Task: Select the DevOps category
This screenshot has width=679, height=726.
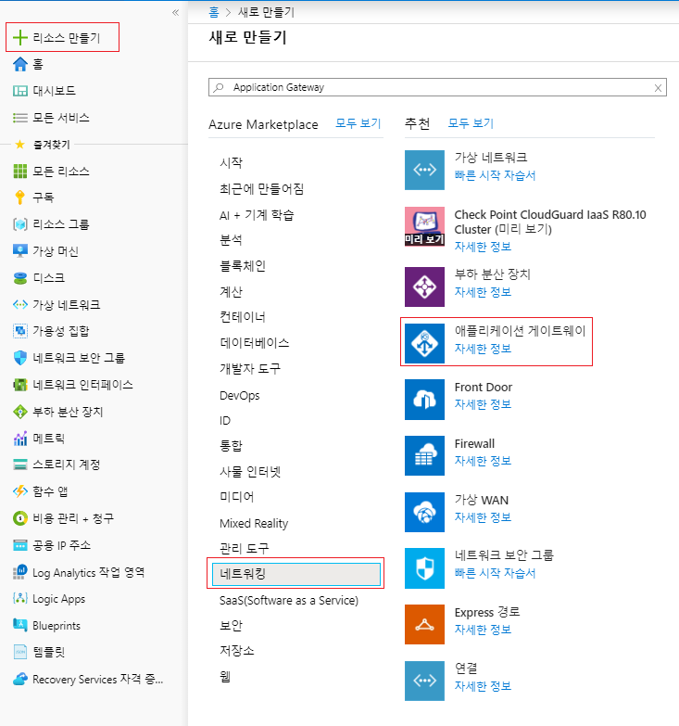Action: coord(240,396)
